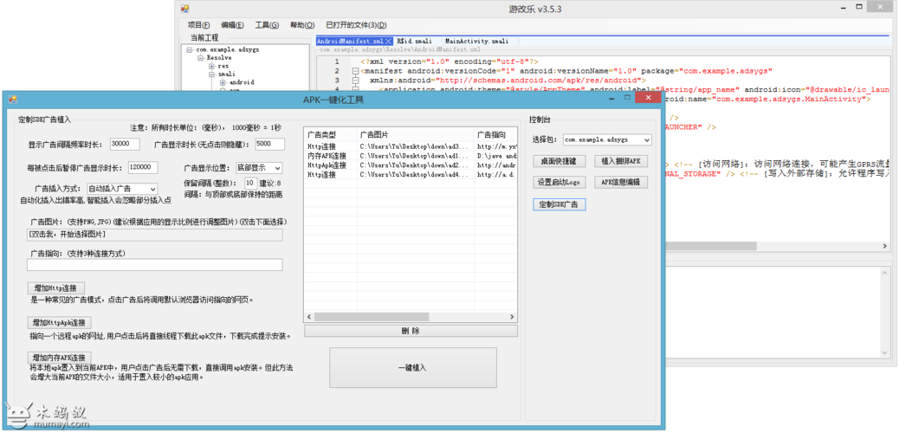The width and height of the screenshot is (906, 433).
Task: Click code line 1 with xml version
Action: (450, 61)
